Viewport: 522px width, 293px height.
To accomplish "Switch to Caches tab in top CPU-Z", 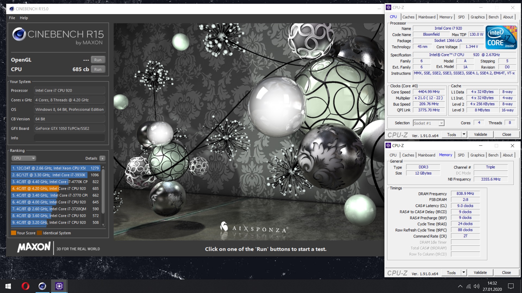I will coord(408,17).
